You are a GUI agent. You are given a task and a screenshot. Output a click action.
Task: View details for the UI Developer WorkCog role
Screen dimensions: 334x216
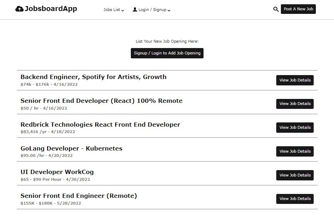(x=295, y=175)
